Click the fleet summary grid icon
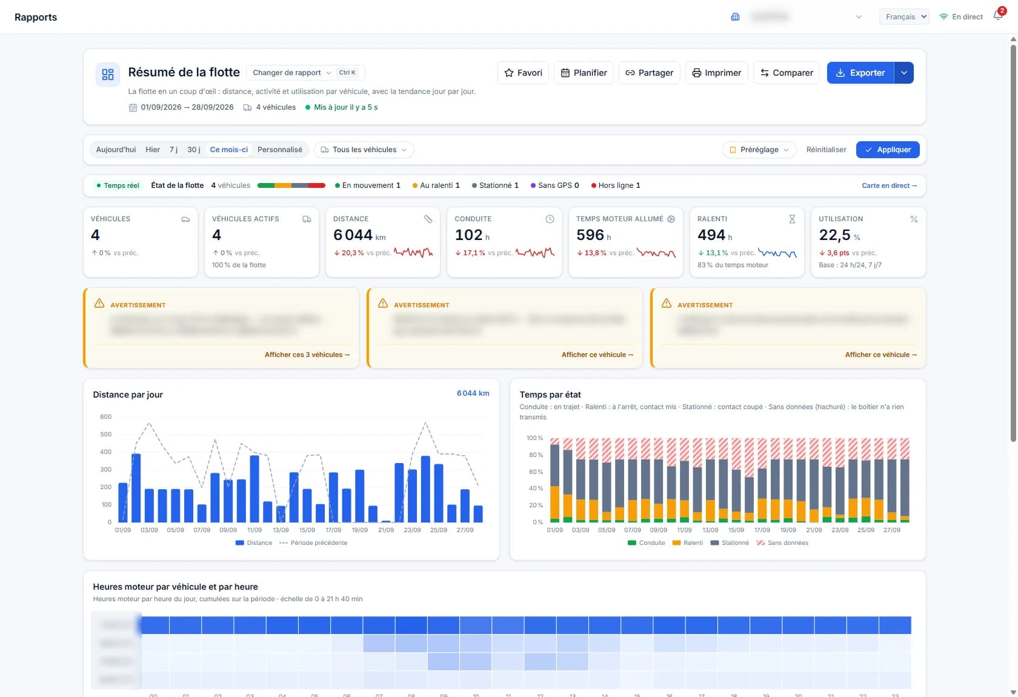 (x=108, y=75)
